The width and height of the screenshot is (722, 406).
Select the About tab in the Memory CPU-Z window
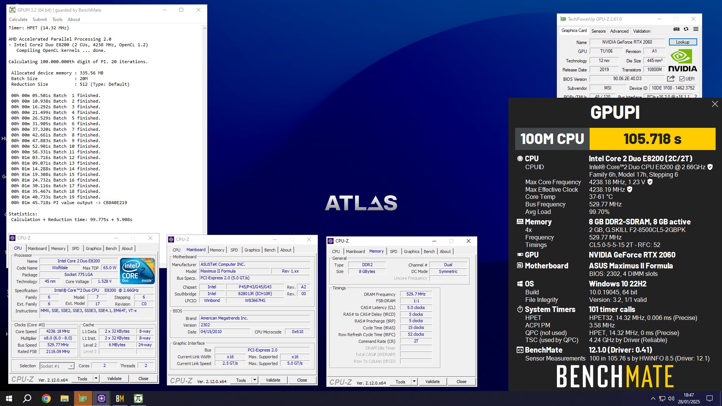click(x=445, y=251)
